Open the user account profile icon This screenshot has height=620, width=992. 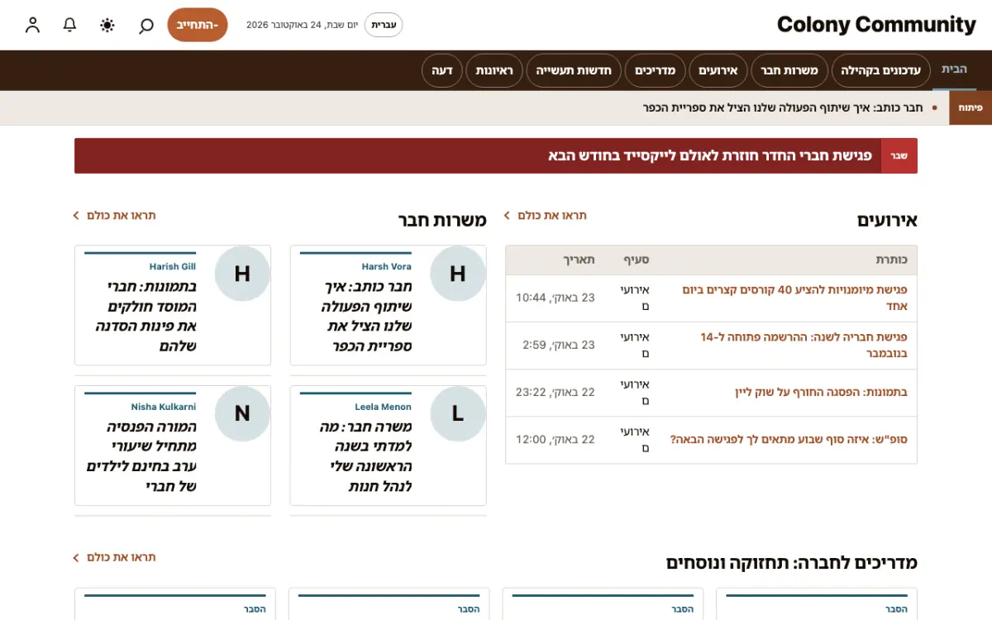32,25
